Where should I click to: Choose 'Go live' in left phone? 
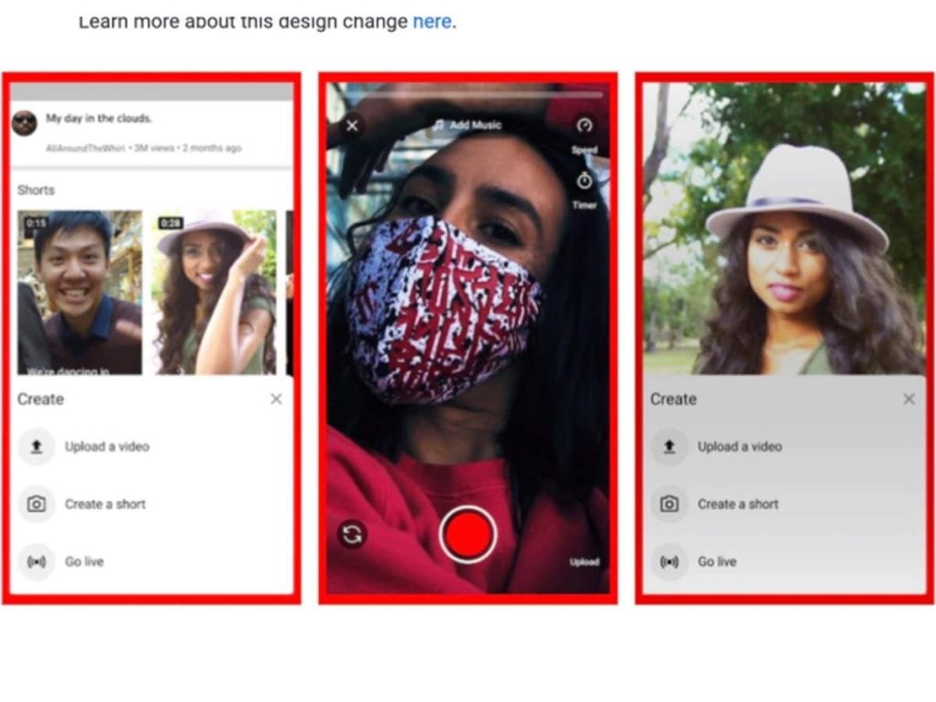[x=84, y=562]
